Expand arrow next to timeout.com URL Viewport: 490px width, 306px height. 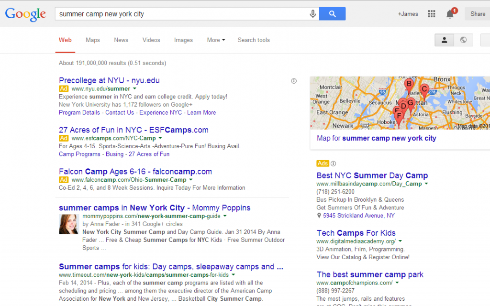(234, 275)
